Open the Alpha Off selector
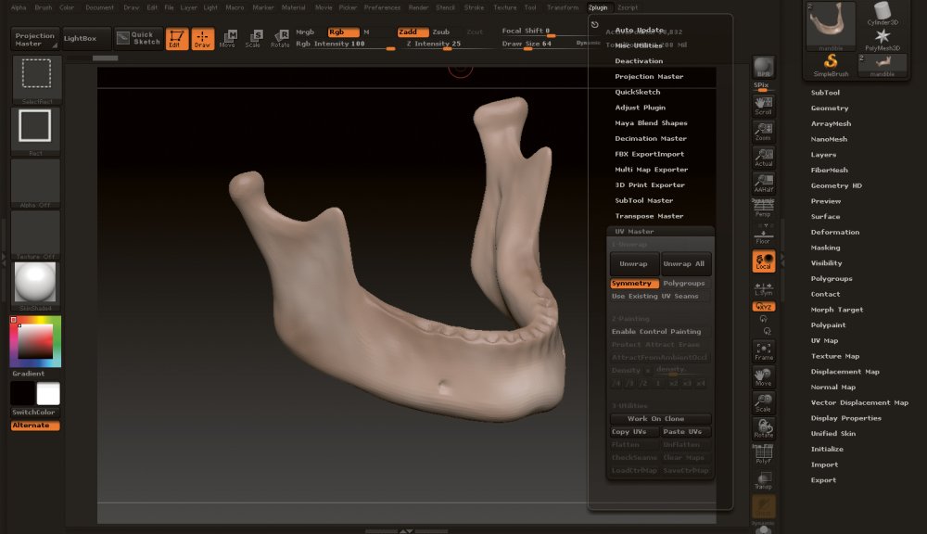The height and width of the screenshot is (534, 927). tap(35, 183)
